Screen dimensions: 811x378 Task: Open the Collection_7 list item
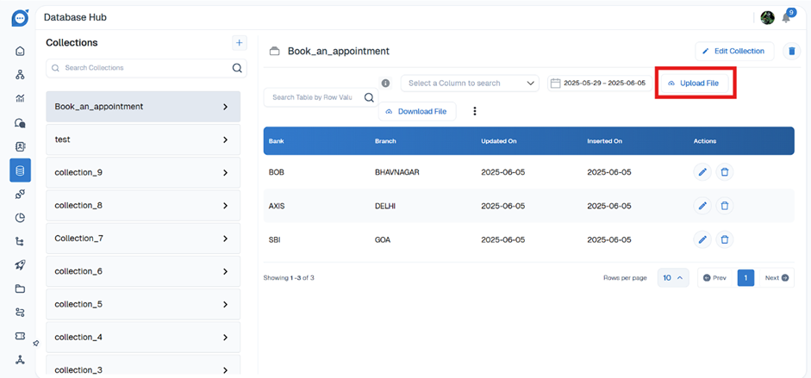point(142,239)
